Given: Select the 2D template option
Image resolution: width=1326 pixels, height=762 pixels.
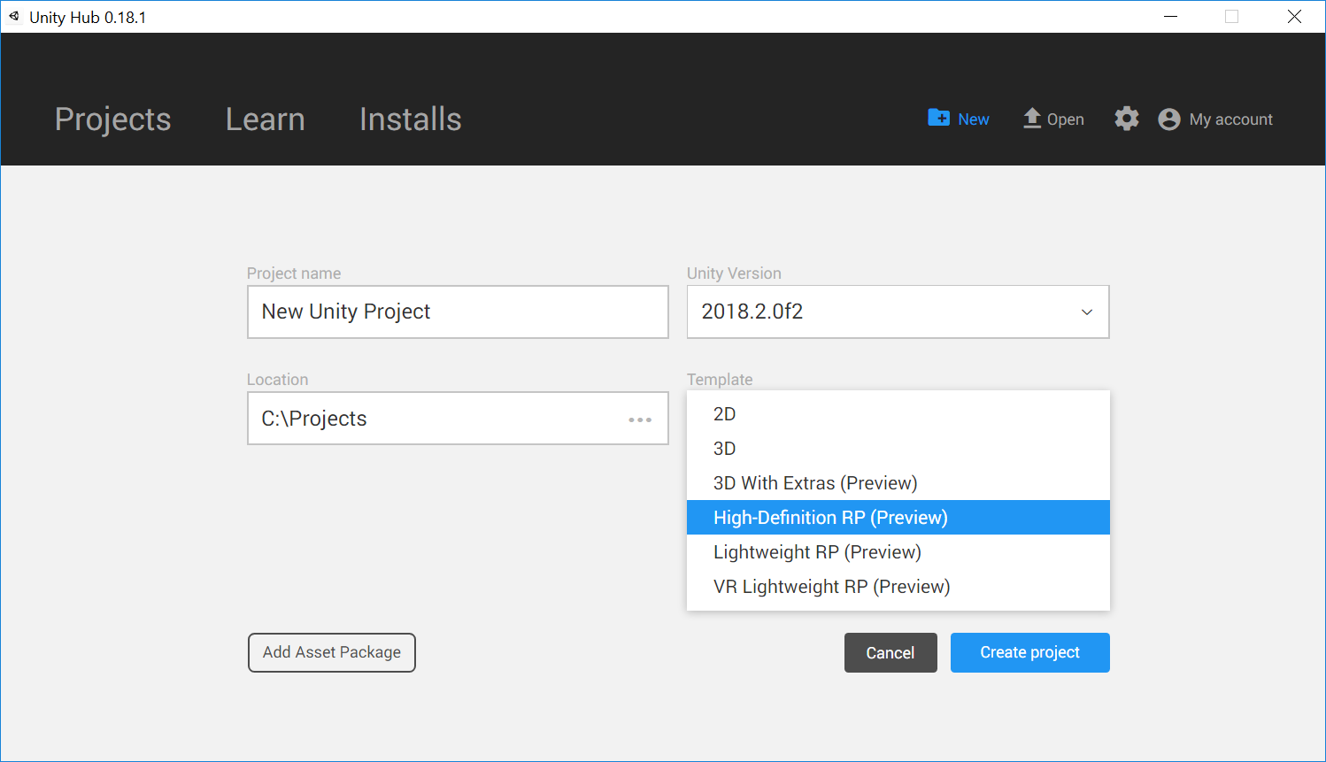Looking at the screenshot, I should [725, 414].
